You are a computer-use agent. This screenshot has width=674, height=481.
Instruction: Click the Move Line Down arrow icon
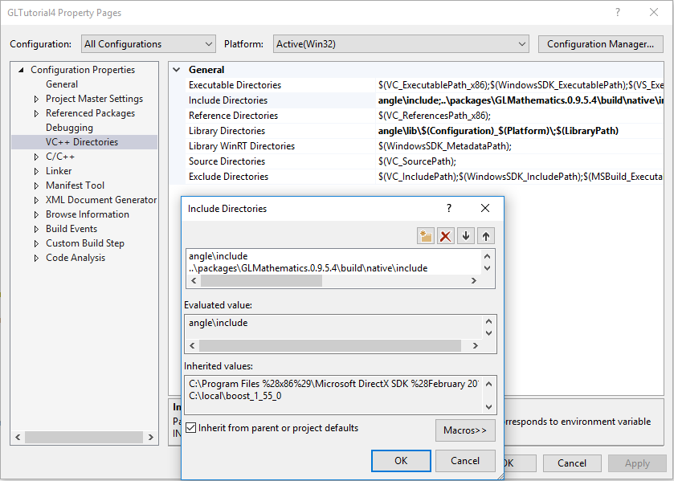pos(466,236)
